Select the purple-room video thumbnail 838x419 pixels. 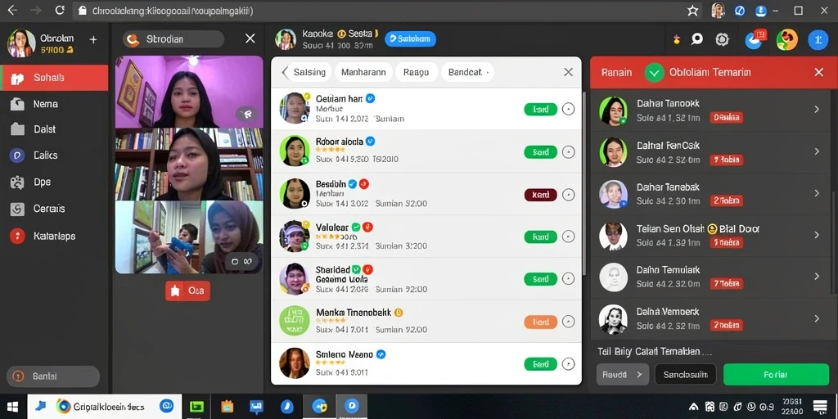(x=189, y=92)
